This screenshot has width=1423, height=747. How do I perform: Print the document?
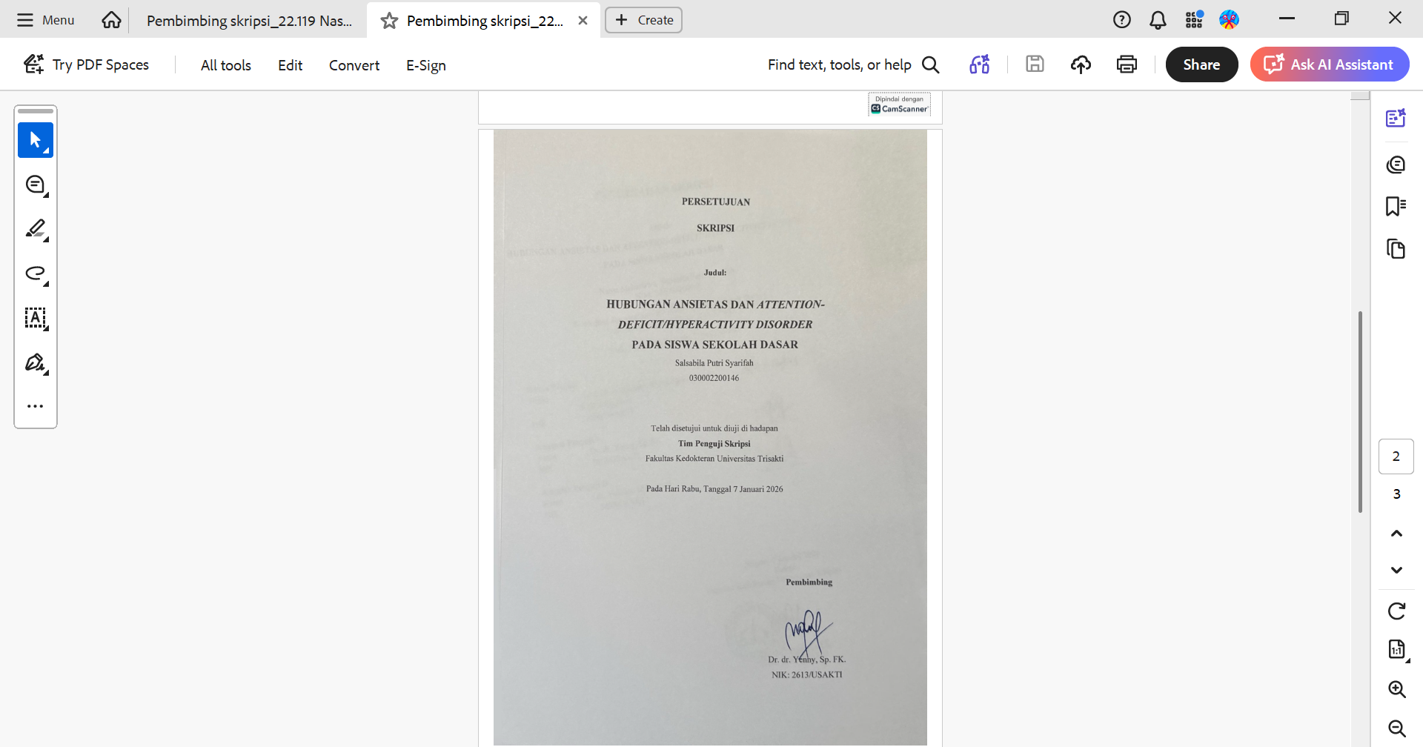click(1127, 64)
